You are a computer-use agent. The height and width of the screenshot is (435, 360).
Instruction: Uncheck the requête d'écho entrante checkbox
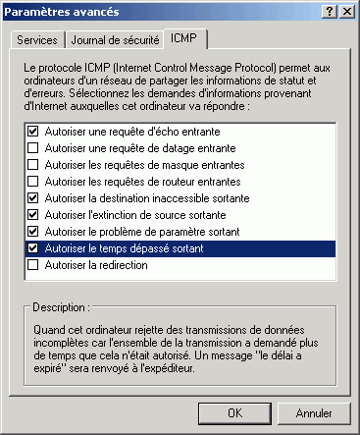click(x=33, y=132)
